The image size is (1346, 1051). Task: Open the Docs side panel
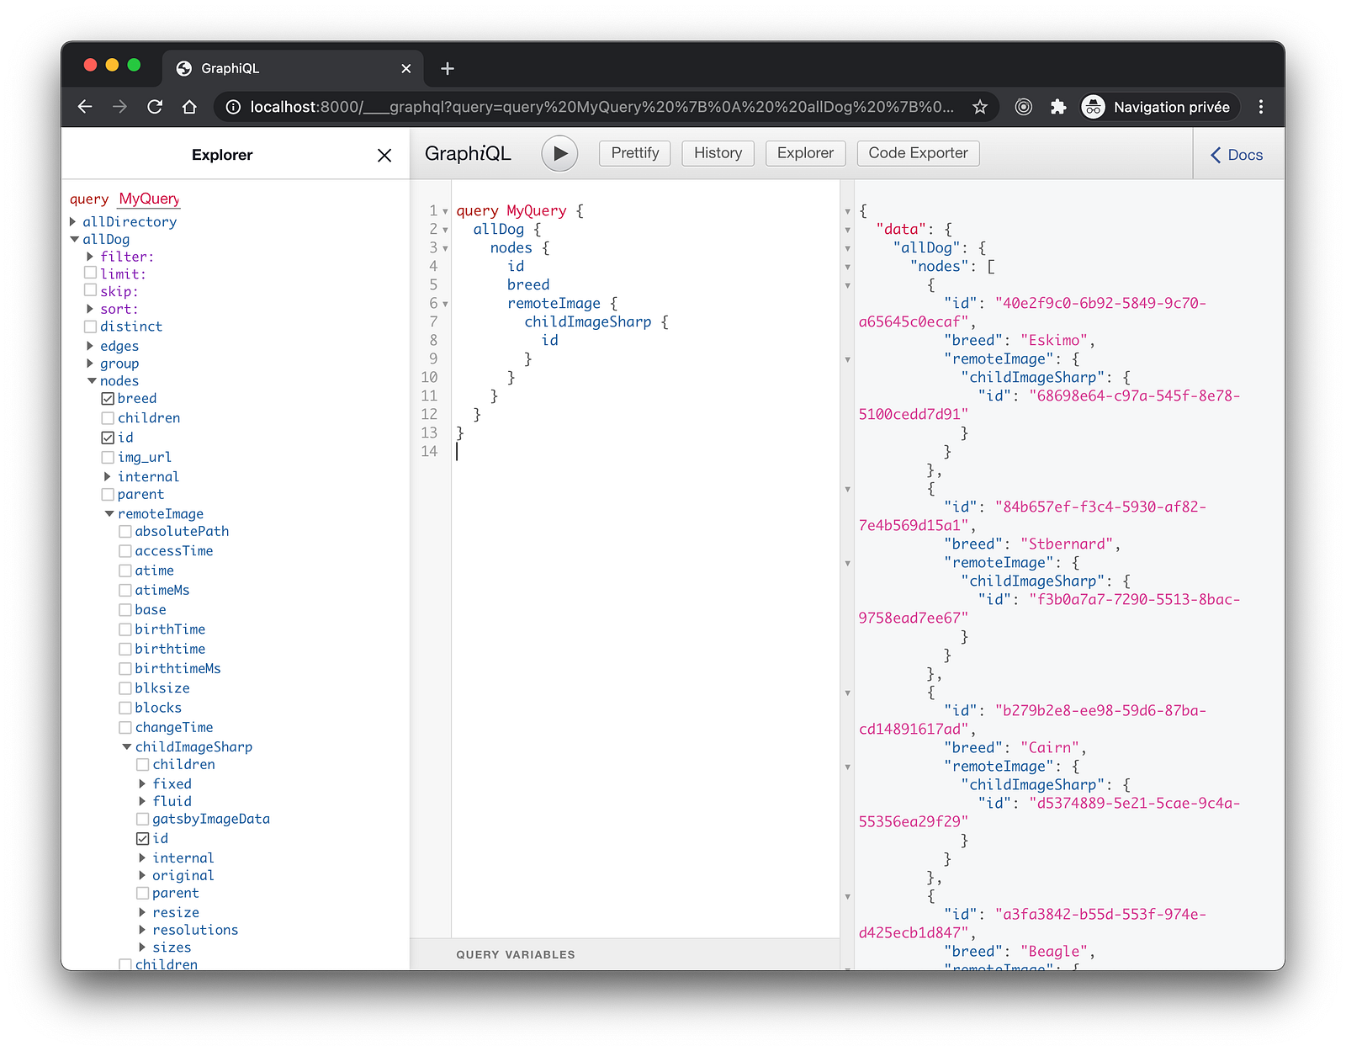point(1237,155)
